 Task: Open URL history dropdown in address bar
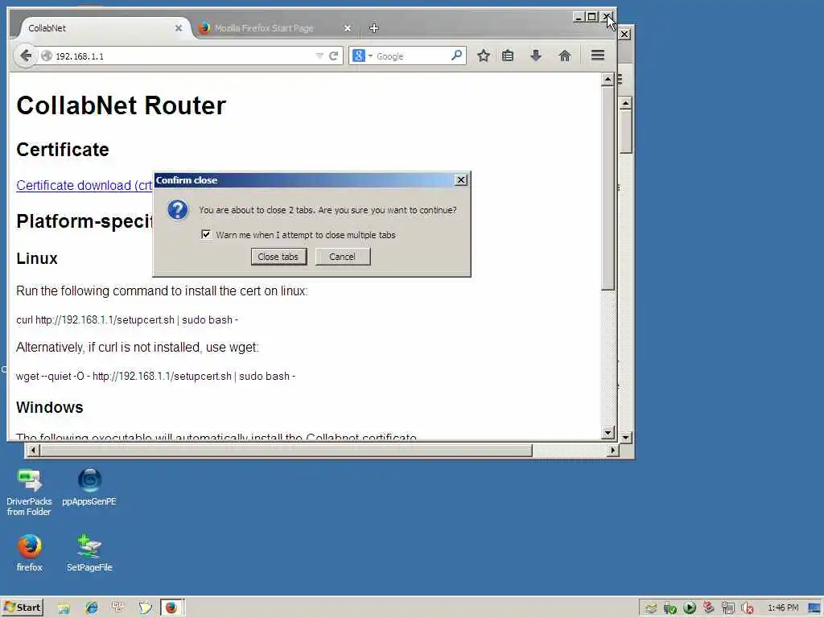pyautogui.click(x=319, y=56)
